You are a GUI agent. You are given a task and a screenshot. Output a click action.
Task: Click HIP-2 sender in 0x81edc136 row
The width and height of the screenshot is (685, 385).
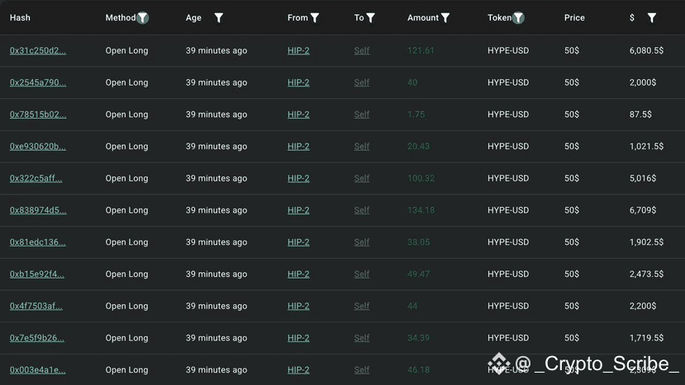pyautogui.click(x=298, y=242)
